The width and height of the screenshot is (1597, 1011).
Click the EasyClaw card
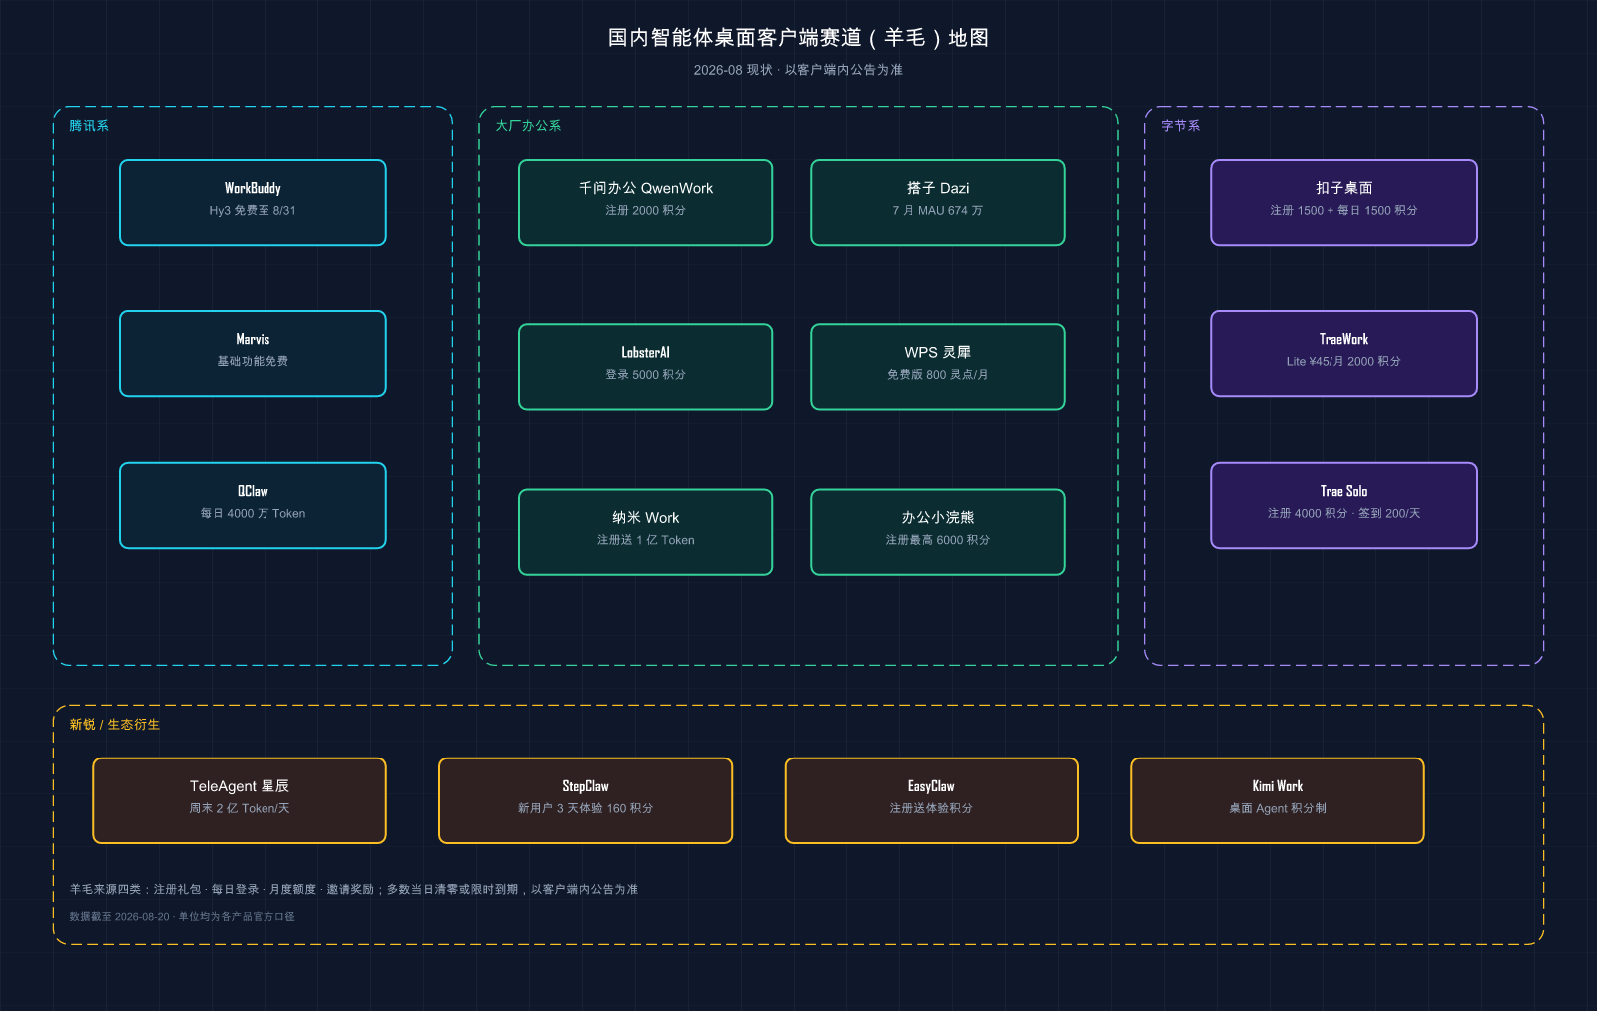click(x=931, y=800)
